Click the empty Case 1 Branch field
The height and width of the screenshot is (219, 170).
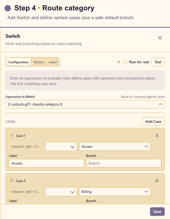124,163
